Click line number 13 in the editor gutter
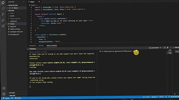179x100 pixels. 31,35
